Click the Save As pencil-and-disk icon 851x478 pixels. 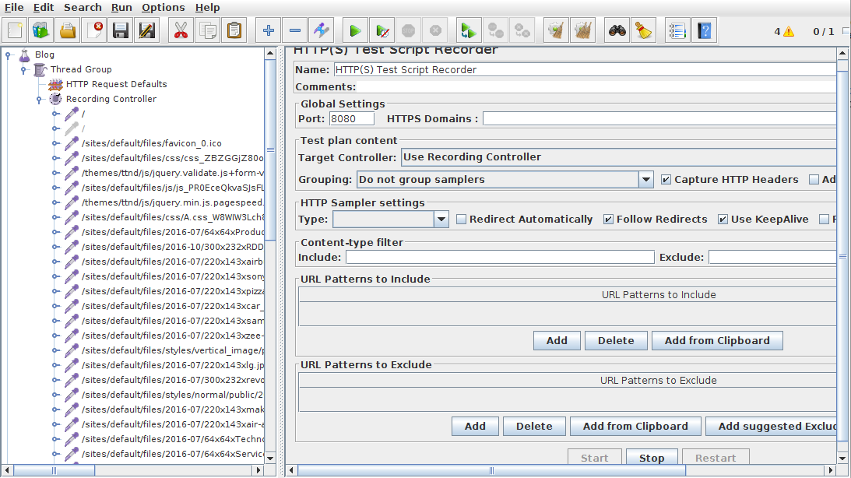point(147,30)
